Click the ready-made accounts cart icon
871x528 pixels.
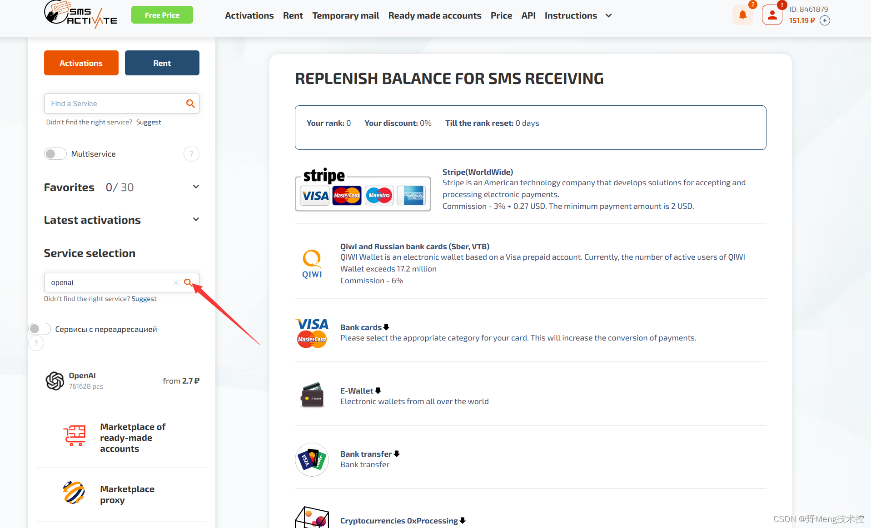coord(75,436)
